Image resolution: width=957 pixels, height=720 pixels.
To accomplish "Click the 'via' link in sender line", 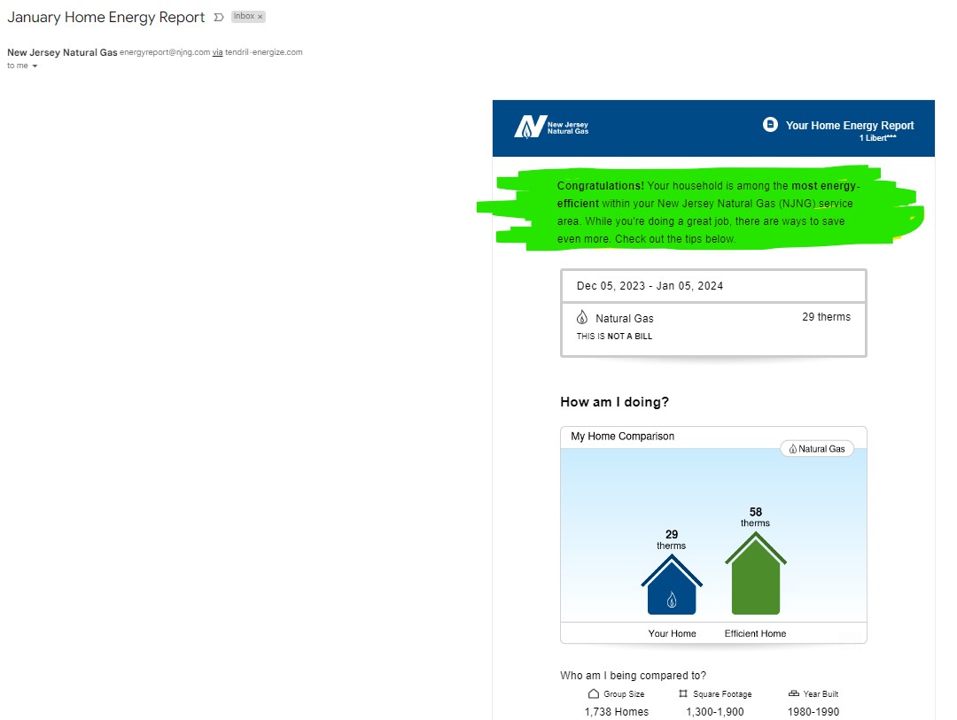I will (217, 52).
